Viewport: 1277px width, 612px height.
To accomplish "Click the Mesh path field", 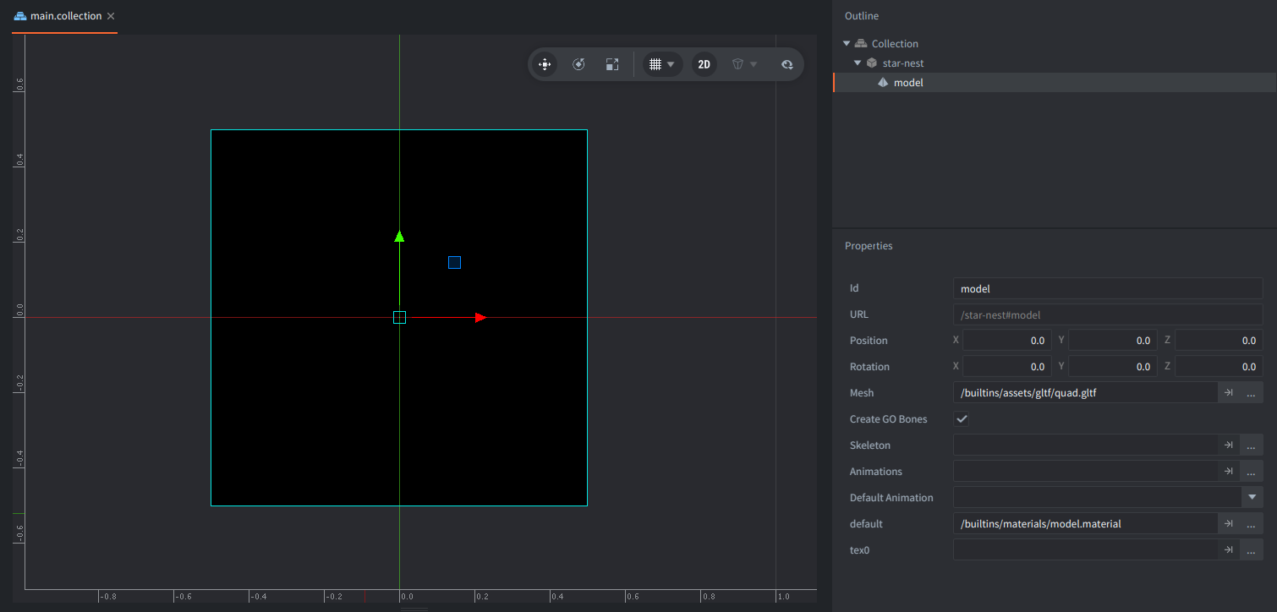I will tap(1085, 393).
